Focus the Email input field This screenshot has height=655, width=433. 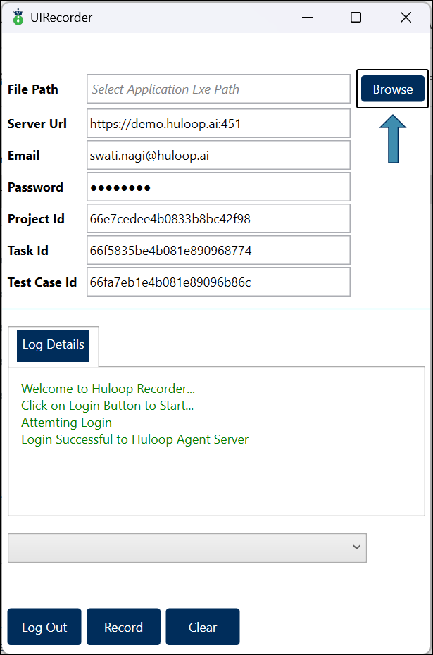(218, 156)
